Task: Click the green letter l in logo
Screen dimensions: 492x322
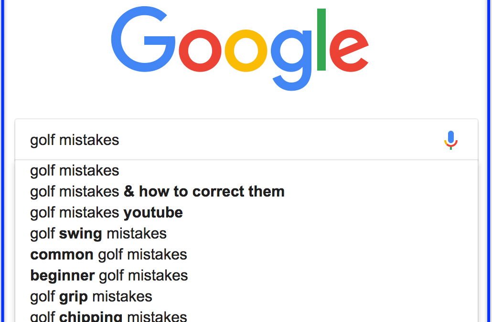Action: [321, 40]
